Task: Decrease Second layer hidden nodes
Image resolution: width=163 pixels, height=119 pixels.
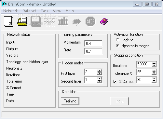Action: pyautogui.click(x=99, y=81)
